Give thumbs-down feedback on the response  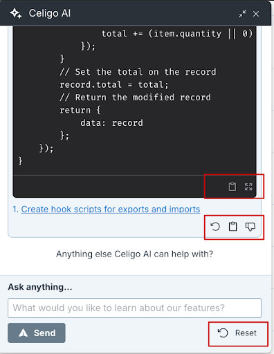point(250,227)
